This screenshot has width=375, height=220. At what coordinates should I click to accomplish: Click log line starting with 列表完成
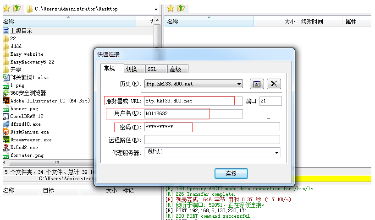tap(228, 199)
